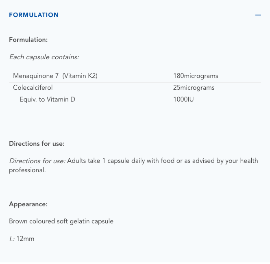This screenshot has height=264, width=270.
Task: Select the bold "Formulation:" subheading
Action: tap(28, 40)
